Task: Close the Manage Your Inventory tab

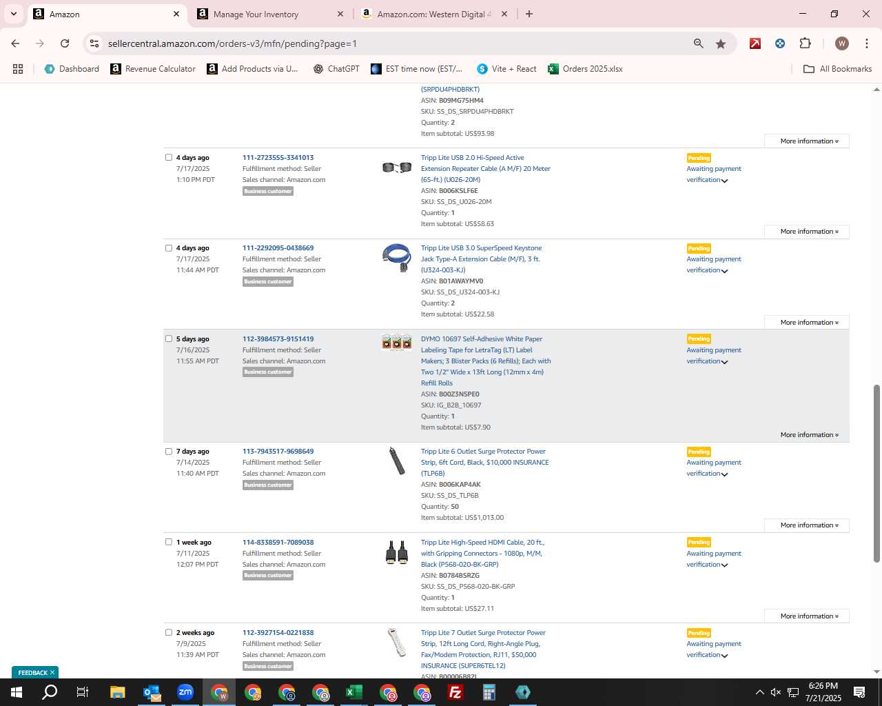Action: click(340, 14)
